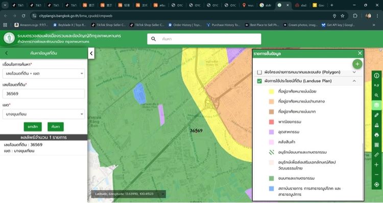Go back from land search panel
This screenshot has height=203, width=383.
[x=7, y=53]
